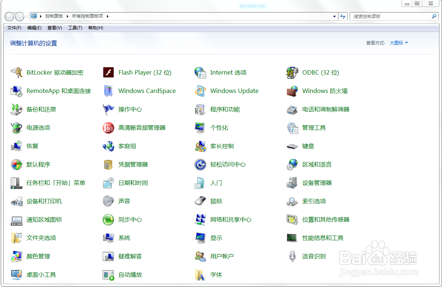Open the 声音 speaker icon
Viewport: 442px width, 287px height.
[x=108, y=201]
